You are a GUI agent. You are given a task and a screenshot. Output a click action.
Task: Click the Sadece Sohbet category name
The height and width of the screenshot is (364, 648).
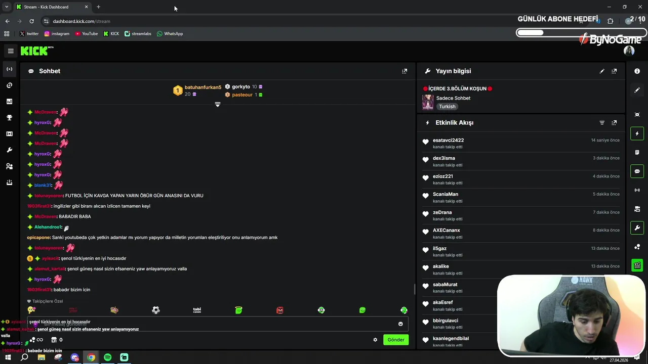tap(453, 98)
